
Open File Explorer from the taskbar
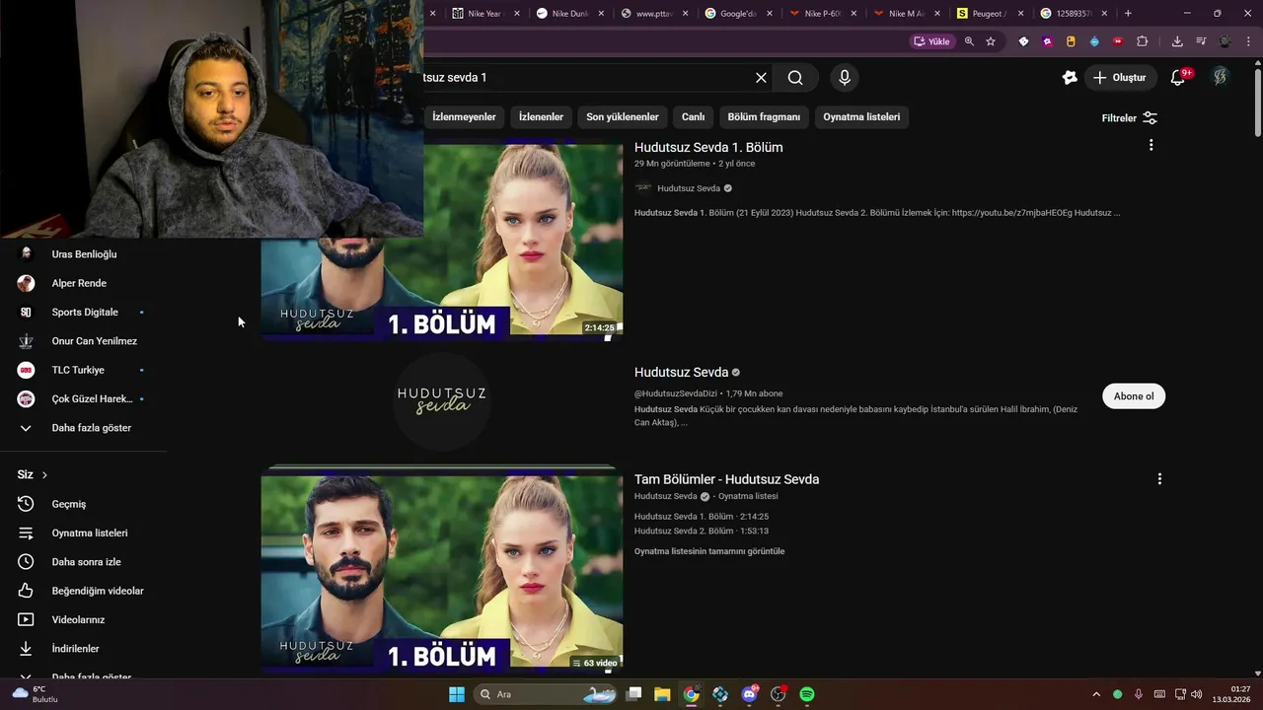[x=662, y=694]
